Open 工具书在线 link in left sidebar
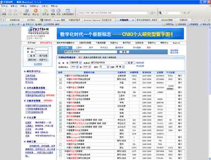Viewport: 211px width, 160px height. coord(30,76)
